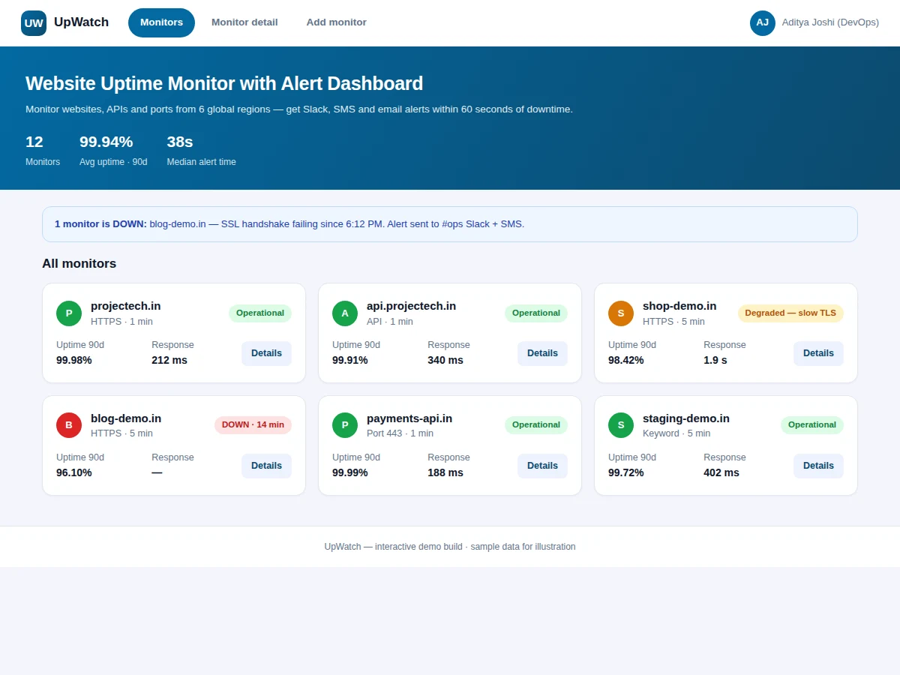The image size is (900, 675).
Task: View Details for payments-api.in
Action: tap(542, 466)
